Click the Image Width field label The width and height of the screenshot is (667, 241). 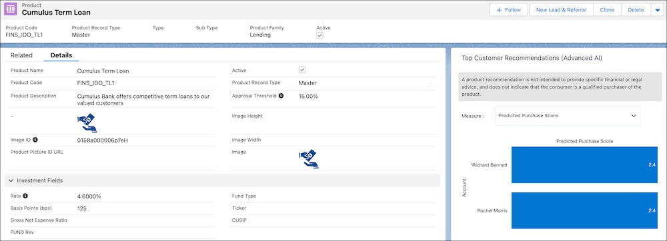click(x=246, y=140)
